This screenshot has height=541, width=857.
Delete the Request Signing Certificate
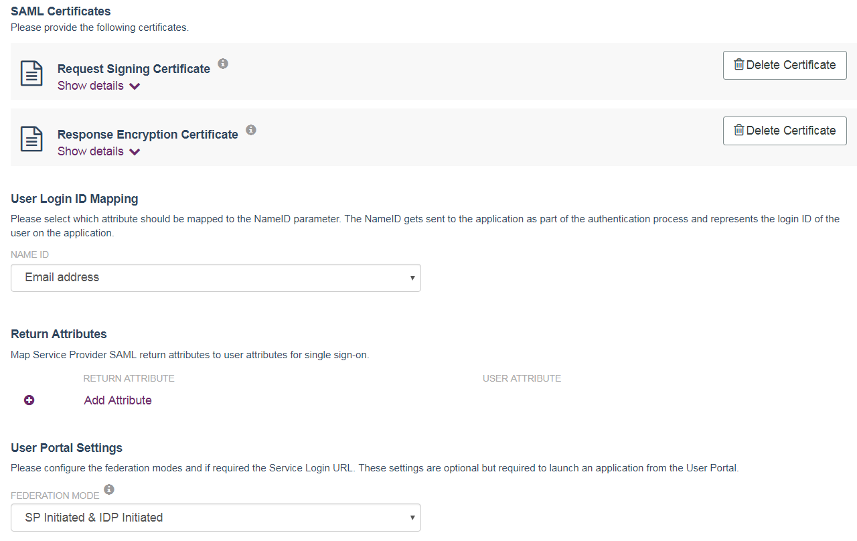[x=785, y=65]
